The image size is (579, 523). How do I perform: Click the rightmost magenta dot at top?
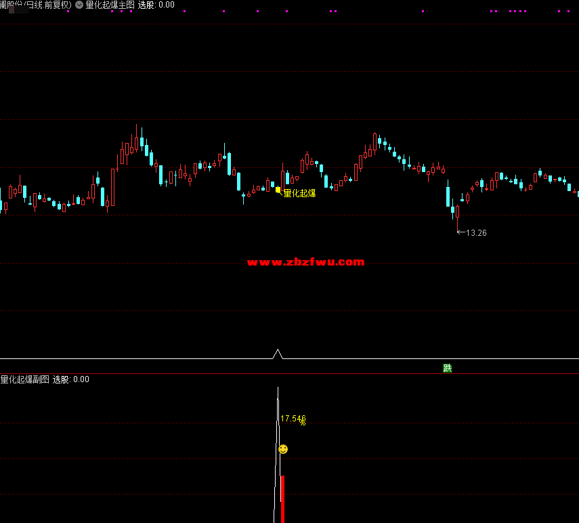pos(567,12)
